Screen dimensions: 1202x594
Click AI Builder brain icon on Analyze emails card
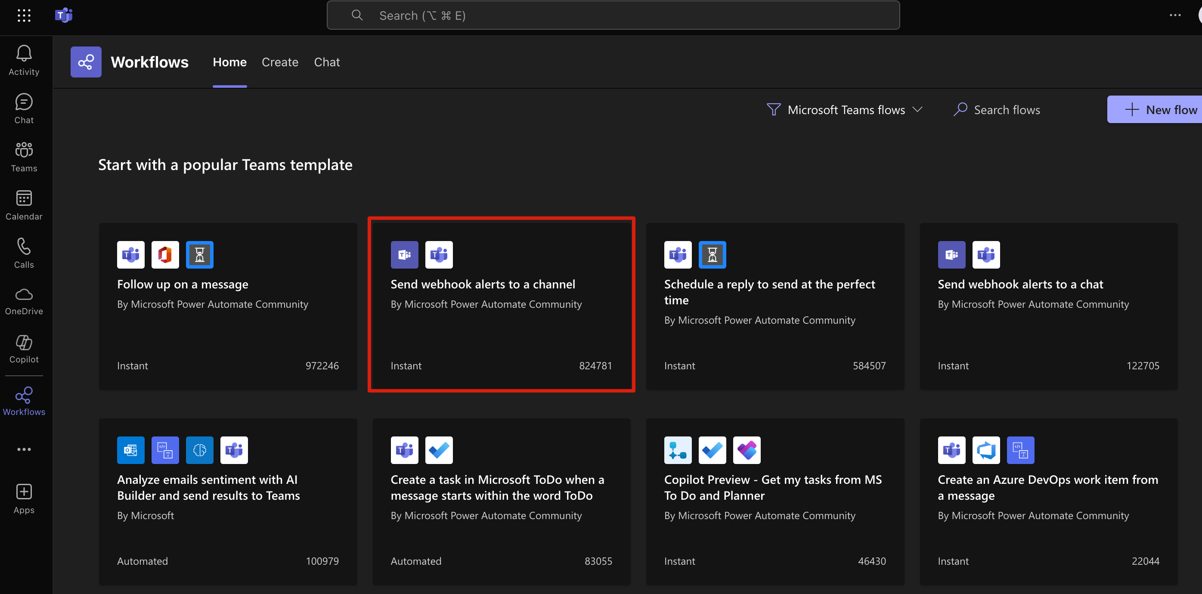(x=200, y=450)
